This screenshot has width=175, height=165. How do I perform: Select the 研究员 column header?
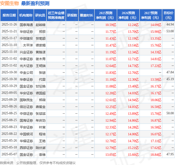point(40,15)
